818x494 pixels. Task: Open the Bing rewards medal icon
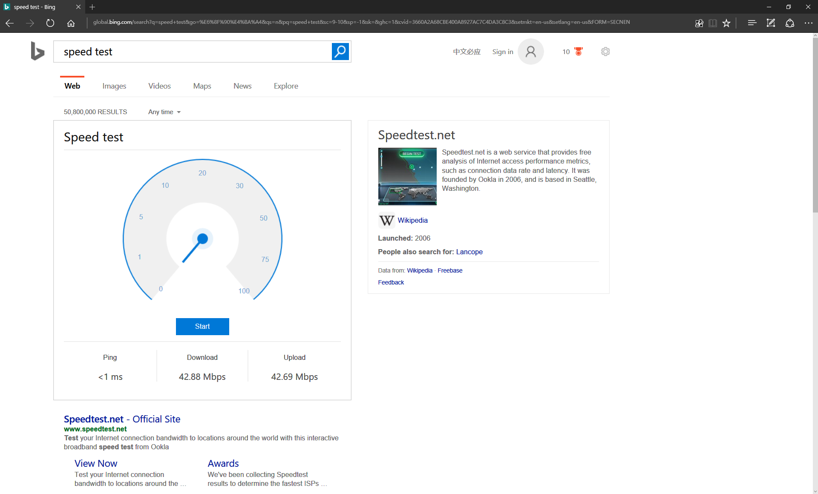579,52
